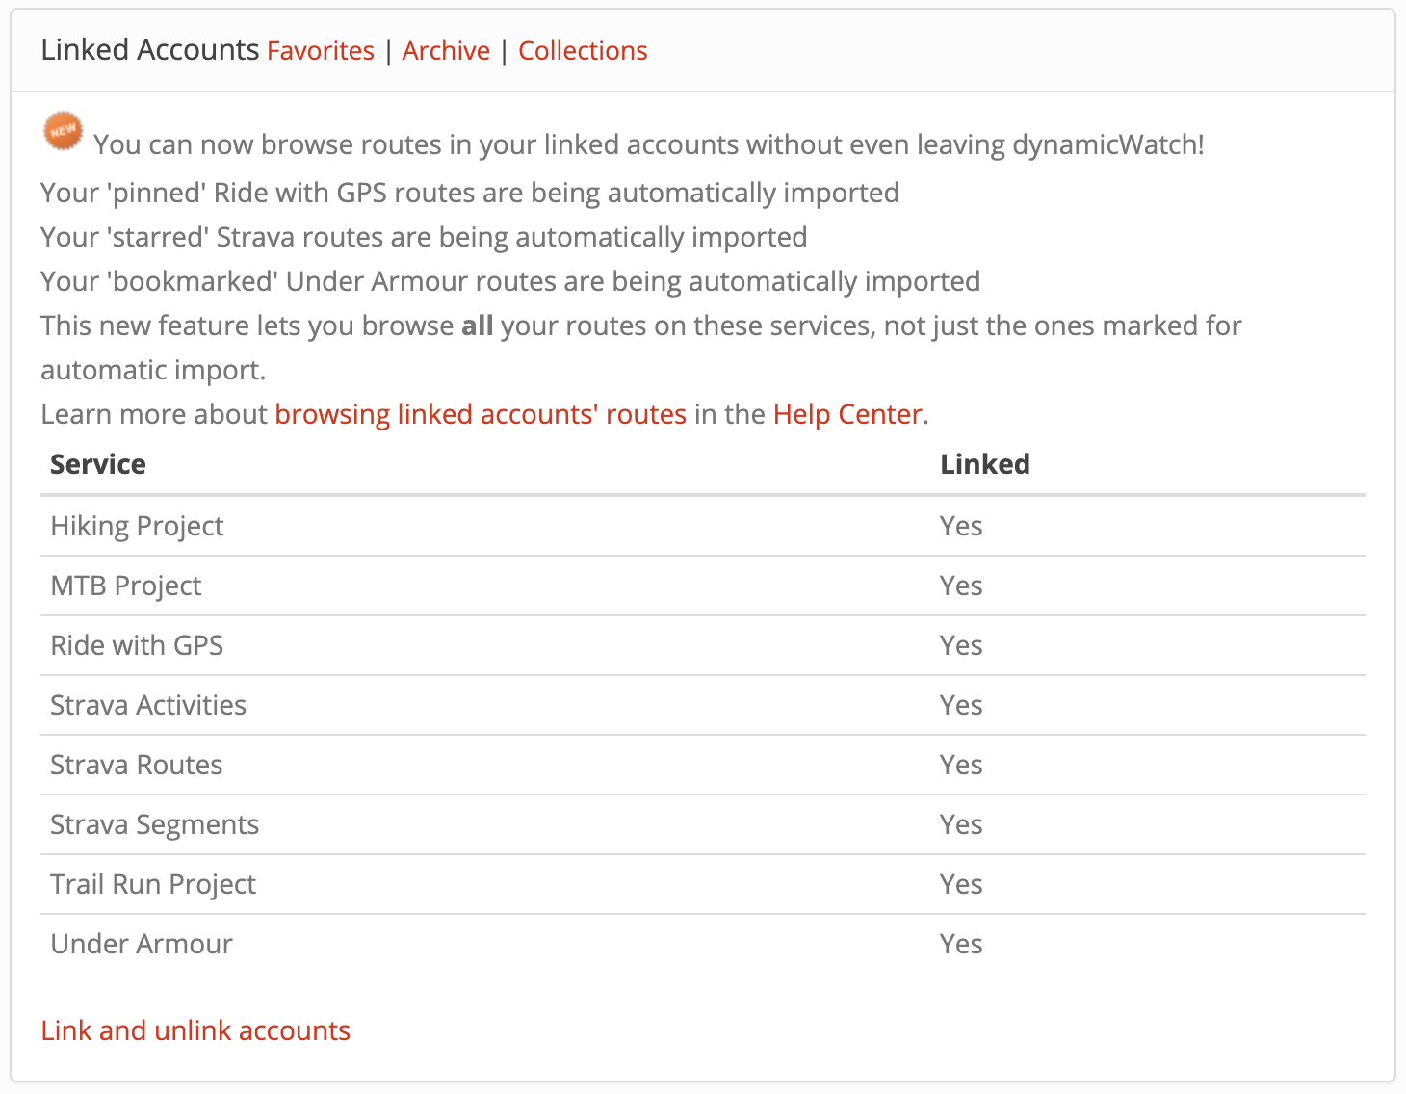Click the Service column header
The width and height of the screenshot is (1406, 1094).
coord(98,464)
